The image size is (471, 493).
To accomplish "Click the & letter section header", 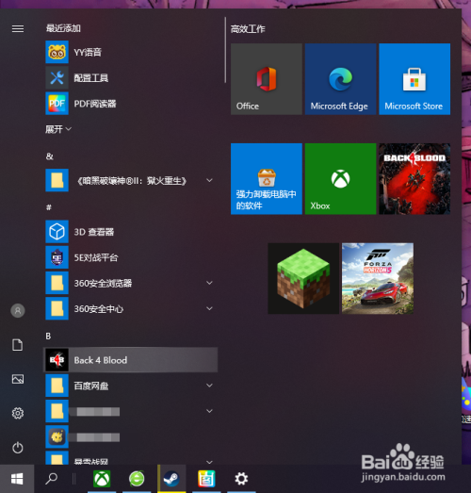I will click(x=49, y=156).
